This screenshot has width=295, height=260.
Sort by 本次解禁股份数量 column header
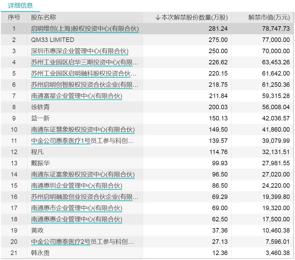point(191,17)
